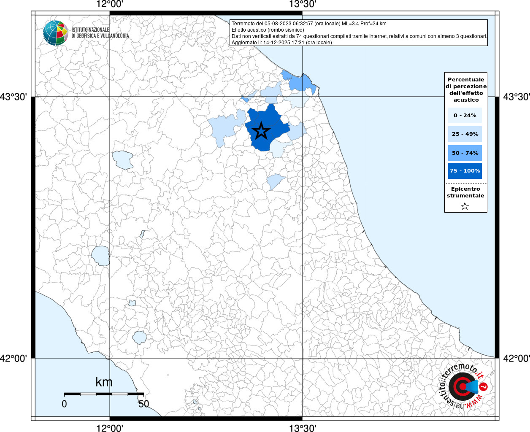The height and width of the screenshot is (432, 530).
Task: Click the black and white scale bar
Action: click(104, 394)
